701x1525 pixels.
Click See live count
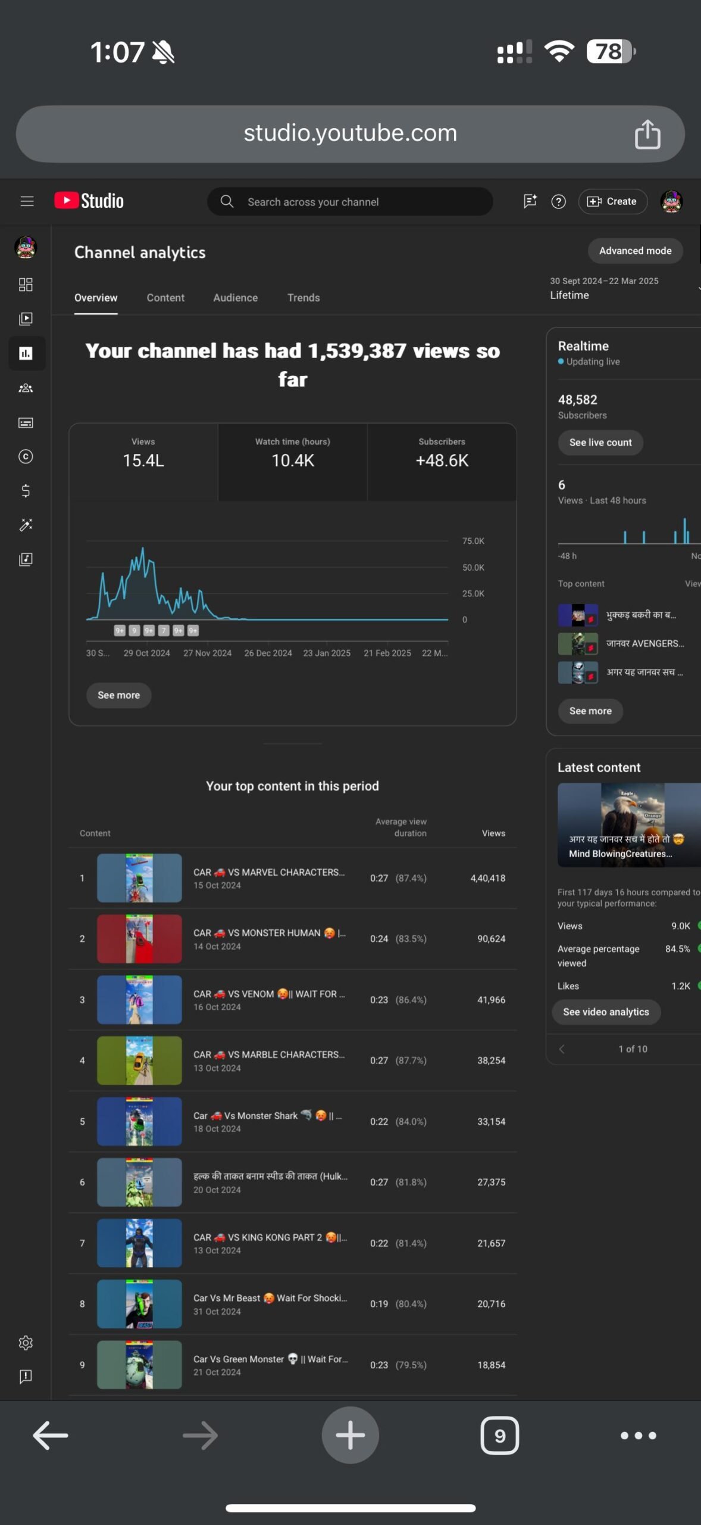600,443
